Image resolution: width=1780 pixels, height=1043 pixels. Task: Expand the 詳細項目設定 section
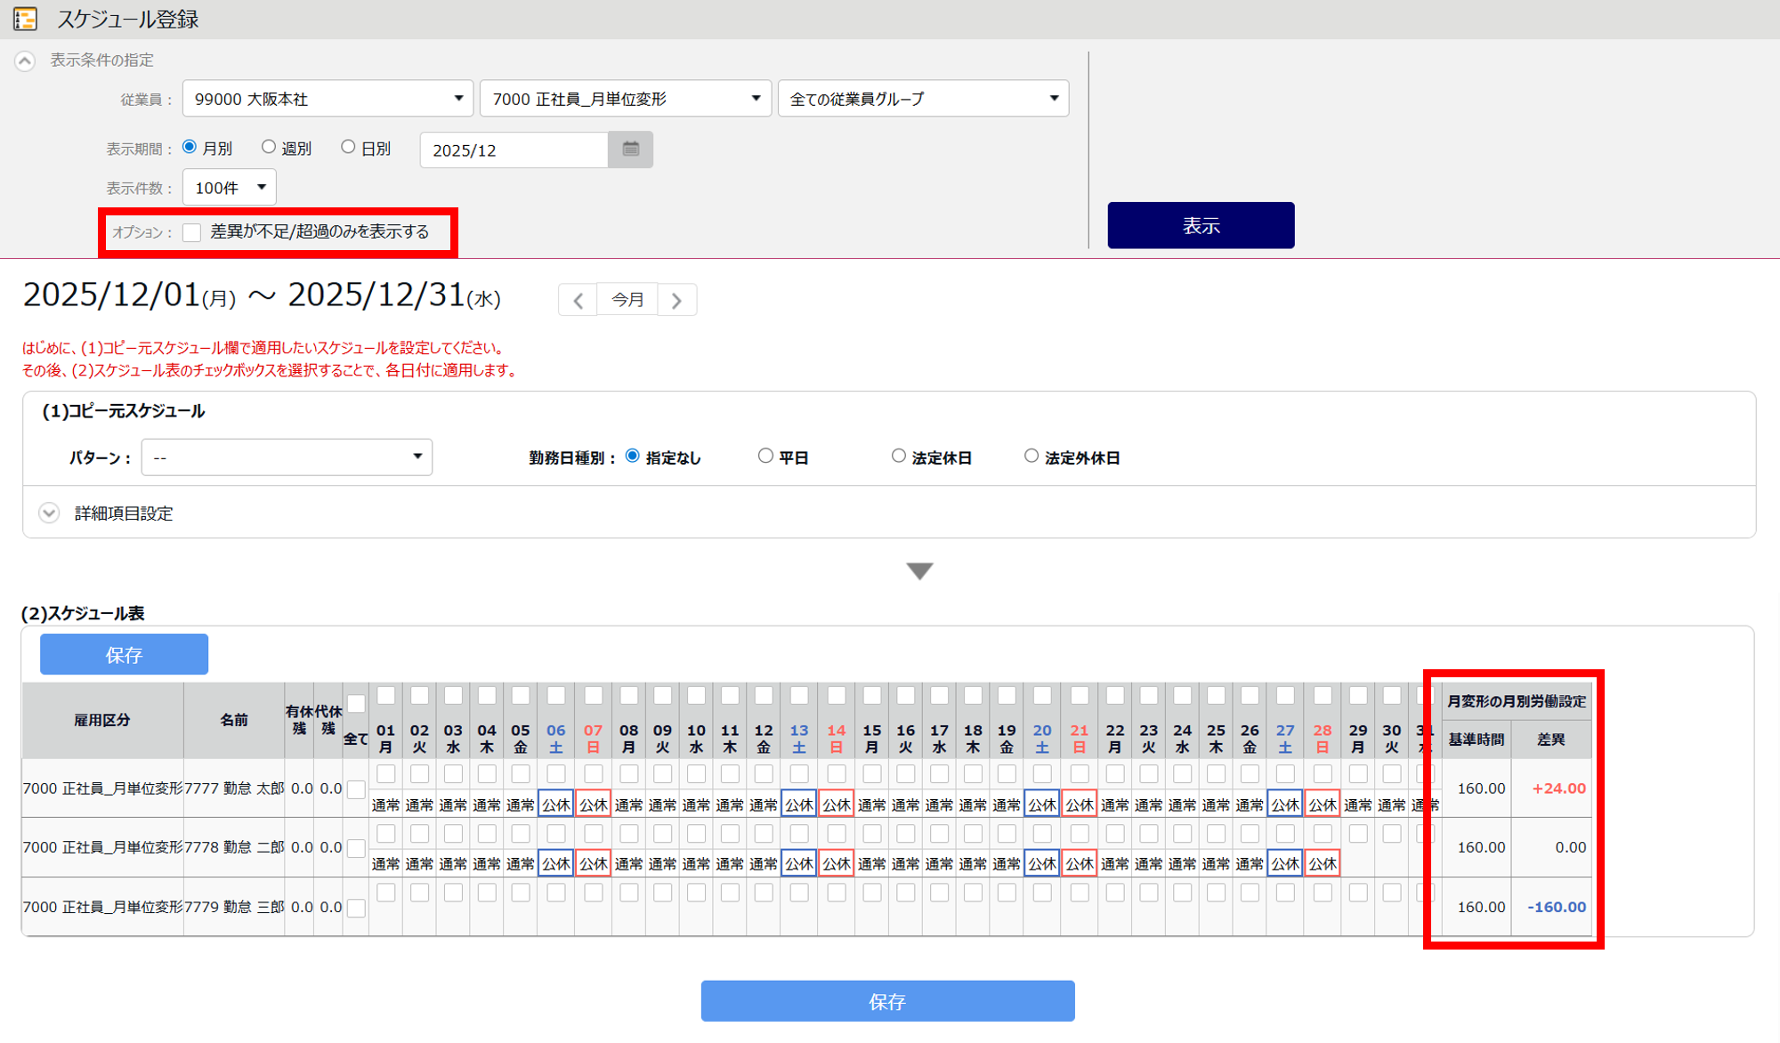click(49, 513)
